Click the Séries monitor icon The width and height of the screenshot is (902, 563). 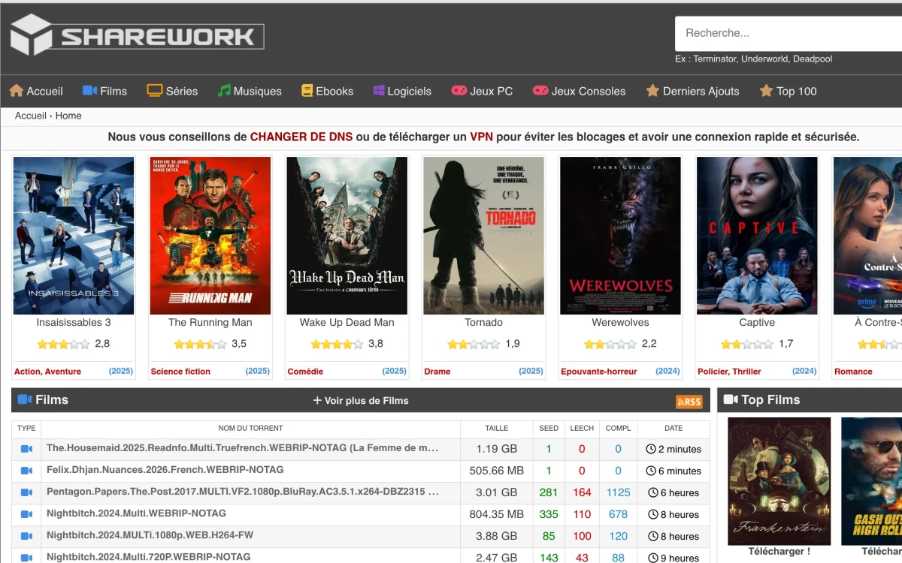pyautogui.click(x=155, y=91)
